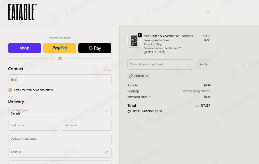
Task: Select the First name field
Action: (33, 125)
